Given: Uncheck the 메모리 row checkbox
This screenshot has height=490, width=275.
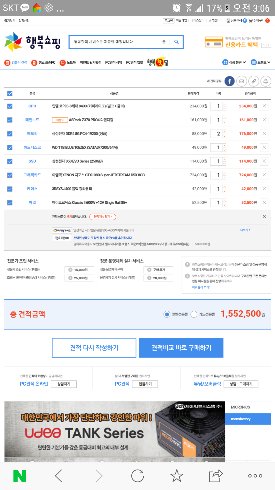Looking at the screenshot, I should (10, 134).
